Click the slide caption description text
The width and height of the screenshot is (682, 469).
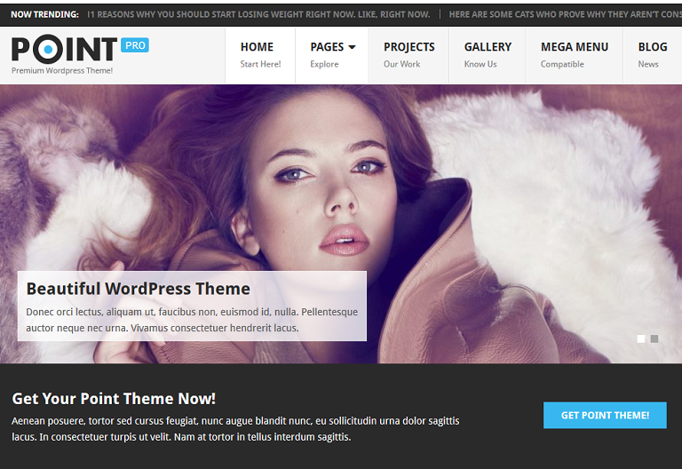[x=192, y=320]
